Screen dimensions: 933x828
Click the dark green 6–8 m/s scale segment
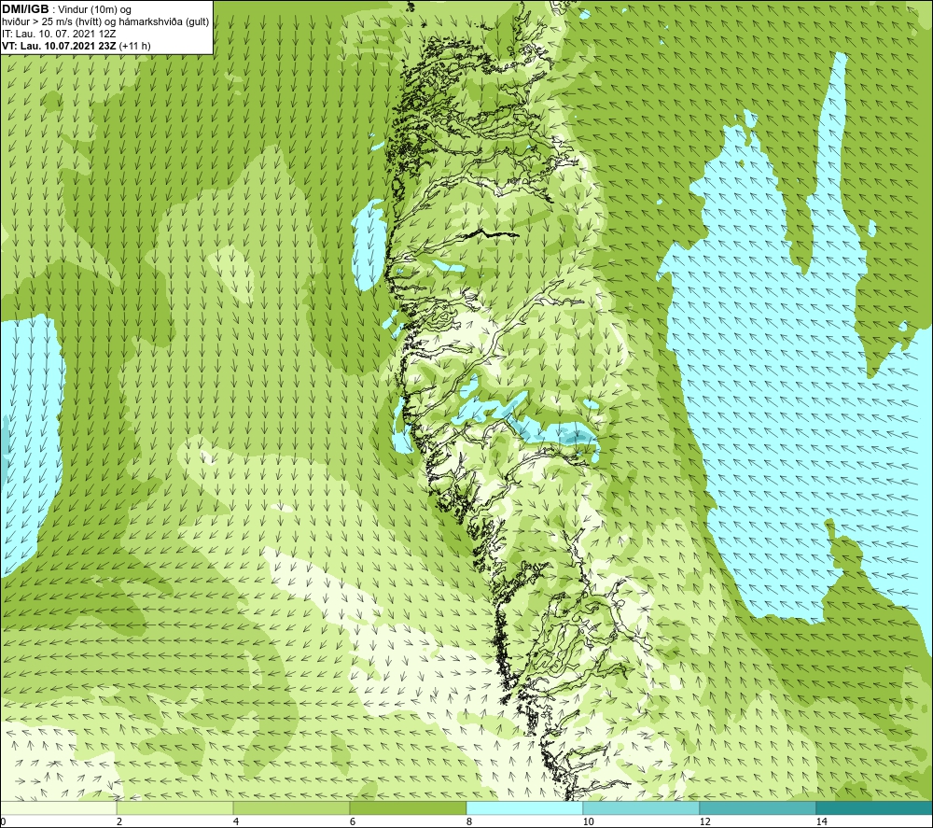[x=409, y=808]
